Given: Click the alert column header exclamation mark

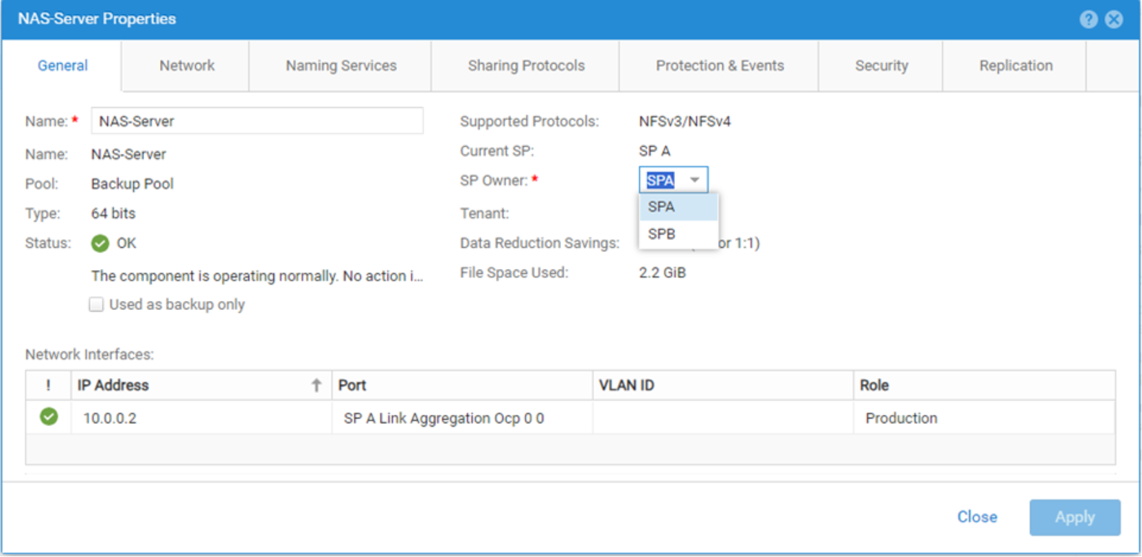Looking at the screenshot, I should tap(48, 386).
